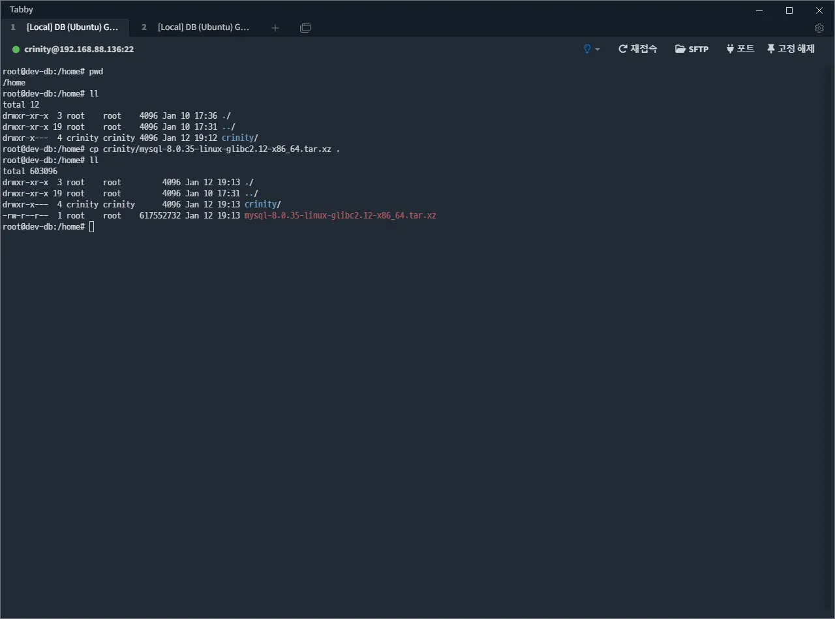Open the 포트 ports button
This screenshot has width=835, height=619.
(x=740, y=49)
